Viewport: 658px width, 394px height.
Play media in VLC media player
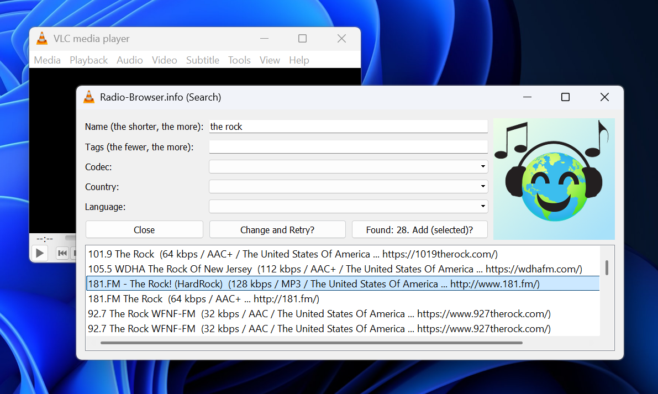[40, 253]
